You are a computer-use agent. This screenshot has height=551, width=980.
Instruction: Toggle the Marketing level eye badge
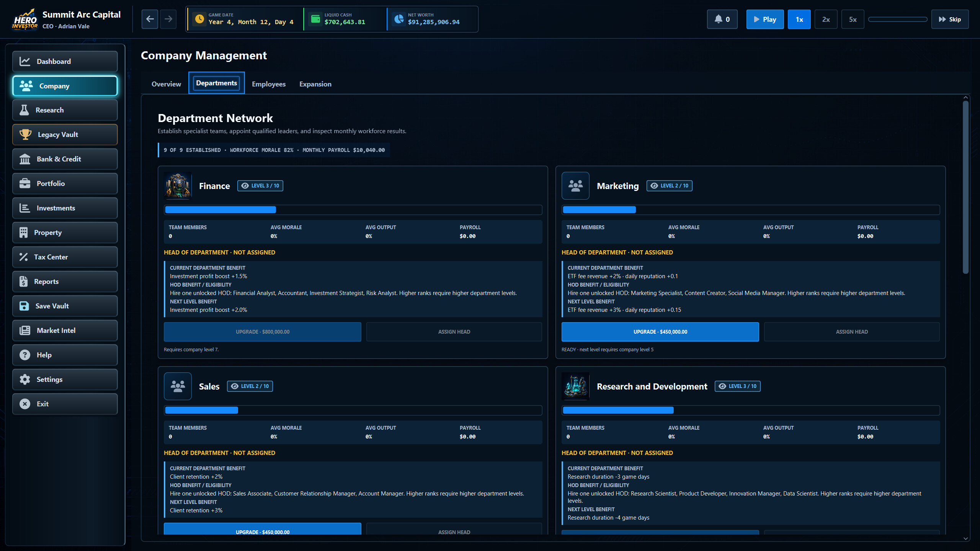[670, 186]
